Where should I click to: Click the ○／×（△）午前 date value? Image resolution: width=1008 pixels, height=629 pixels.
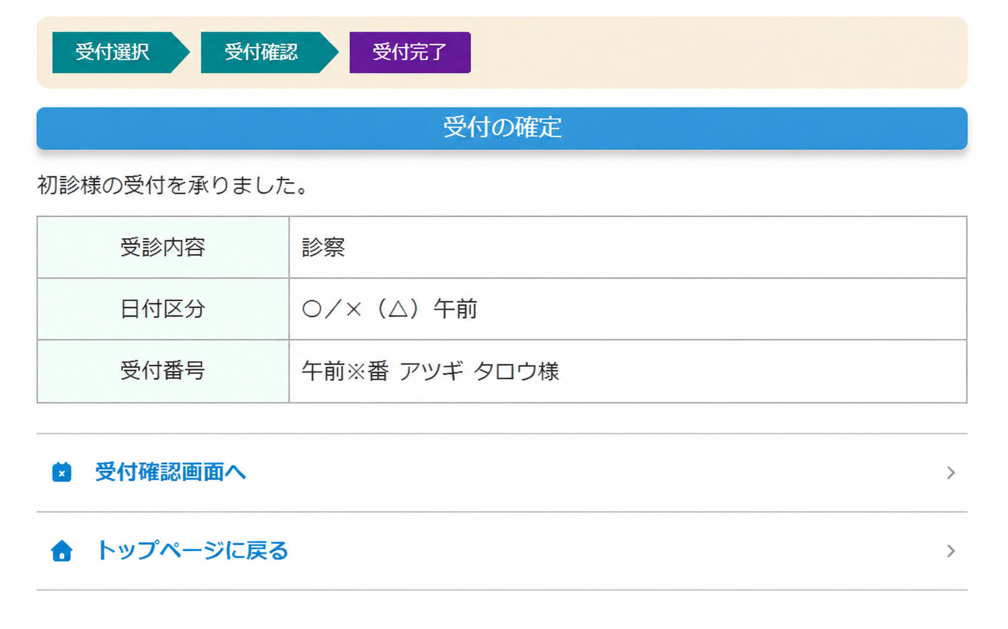coord(389,309)
